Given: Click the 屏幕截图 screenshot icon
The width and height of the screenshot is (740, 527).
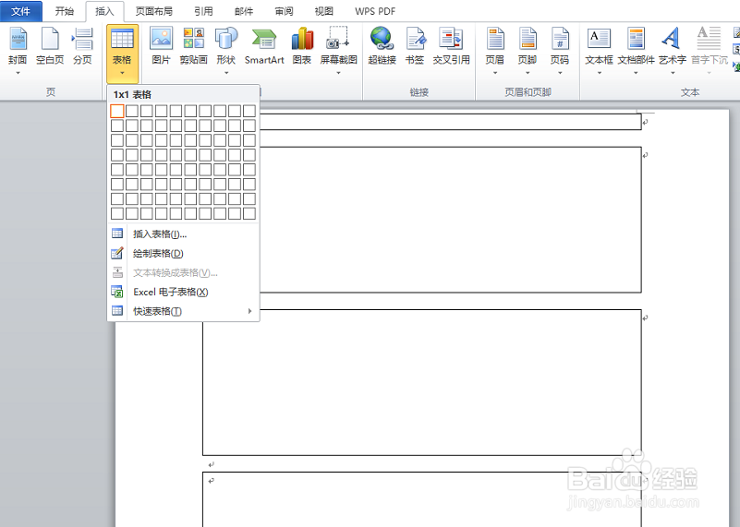Looking at the screenshot, I should tap(338, 39).
